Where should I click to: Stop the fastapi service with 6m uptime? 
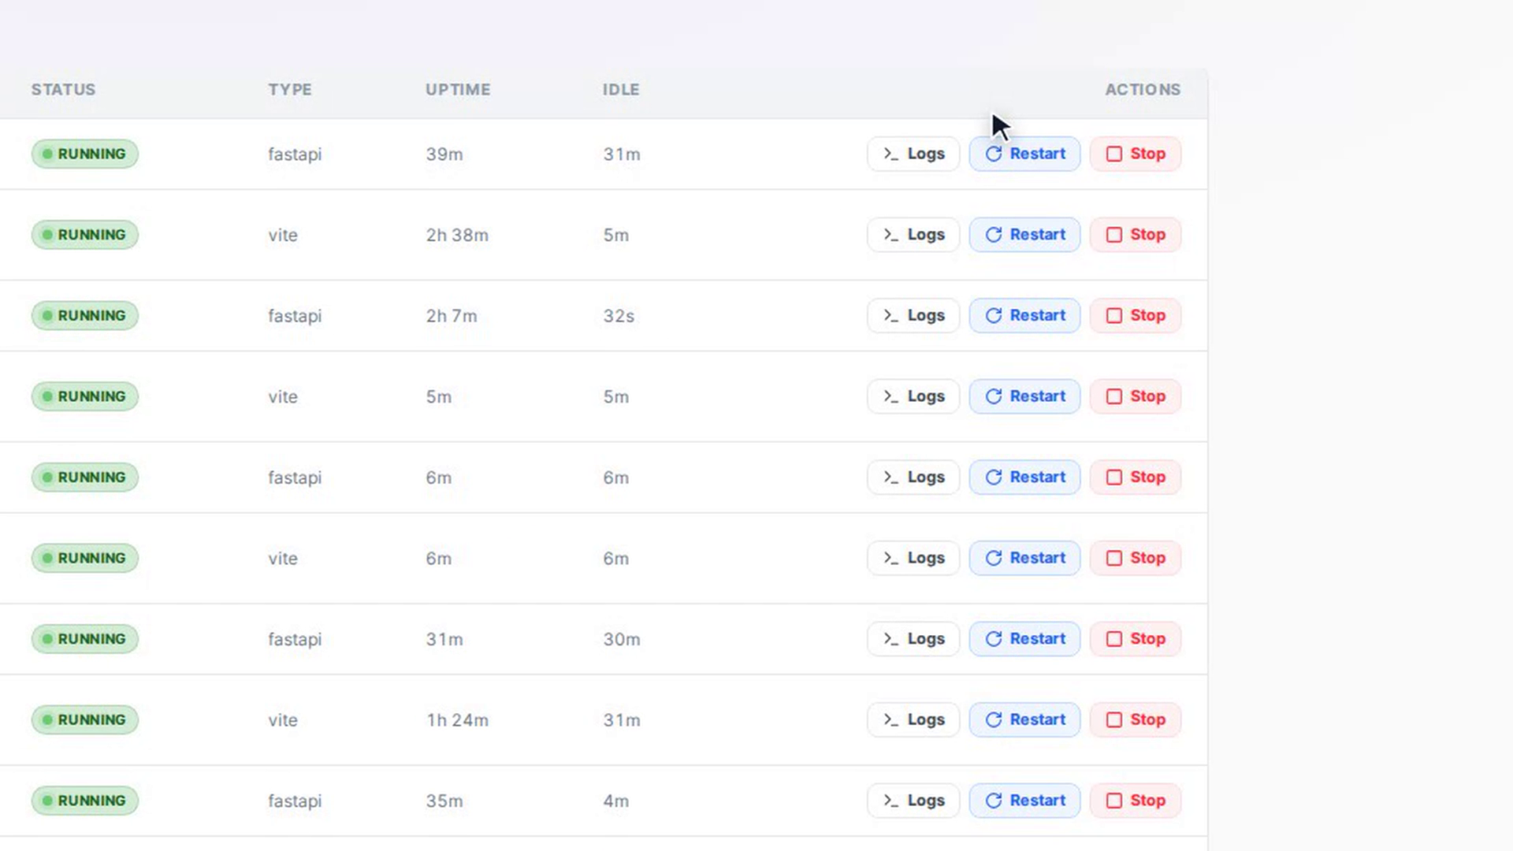click(1136, 478)
